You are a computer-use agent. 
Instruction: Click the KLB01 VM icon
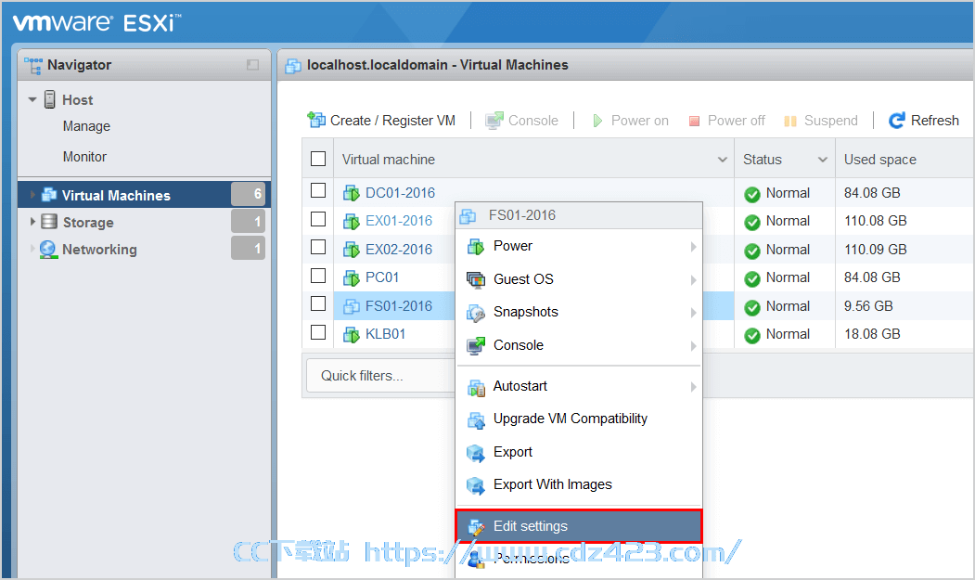point(352,334)
